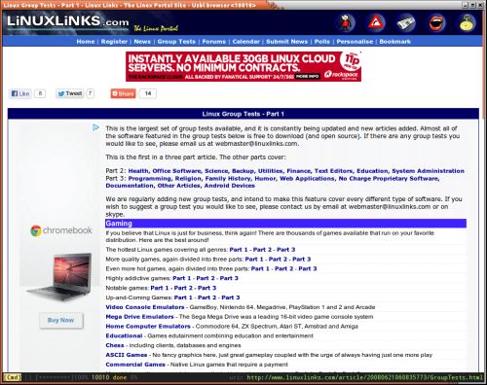Click the LinuxLinks.com logo
Viewport: 487px width, 385px height.
[x=67, y=21]
